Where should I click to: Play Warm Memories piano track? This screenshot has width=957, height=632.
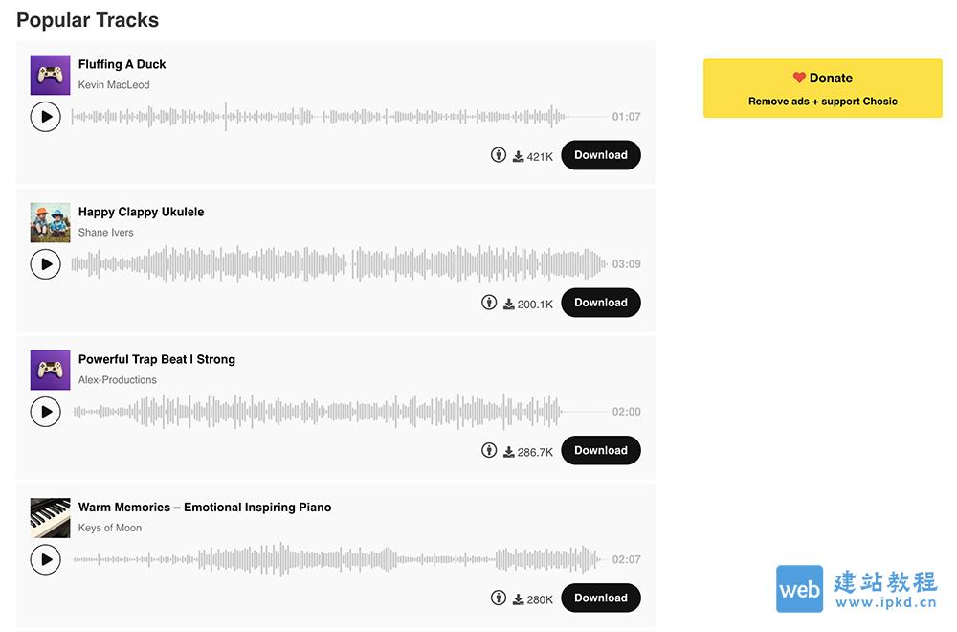coord(46,559)
